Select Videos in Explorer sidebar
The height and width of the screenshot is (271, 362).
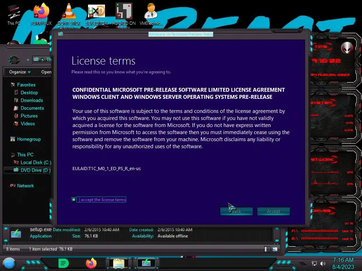pos(28,124)
